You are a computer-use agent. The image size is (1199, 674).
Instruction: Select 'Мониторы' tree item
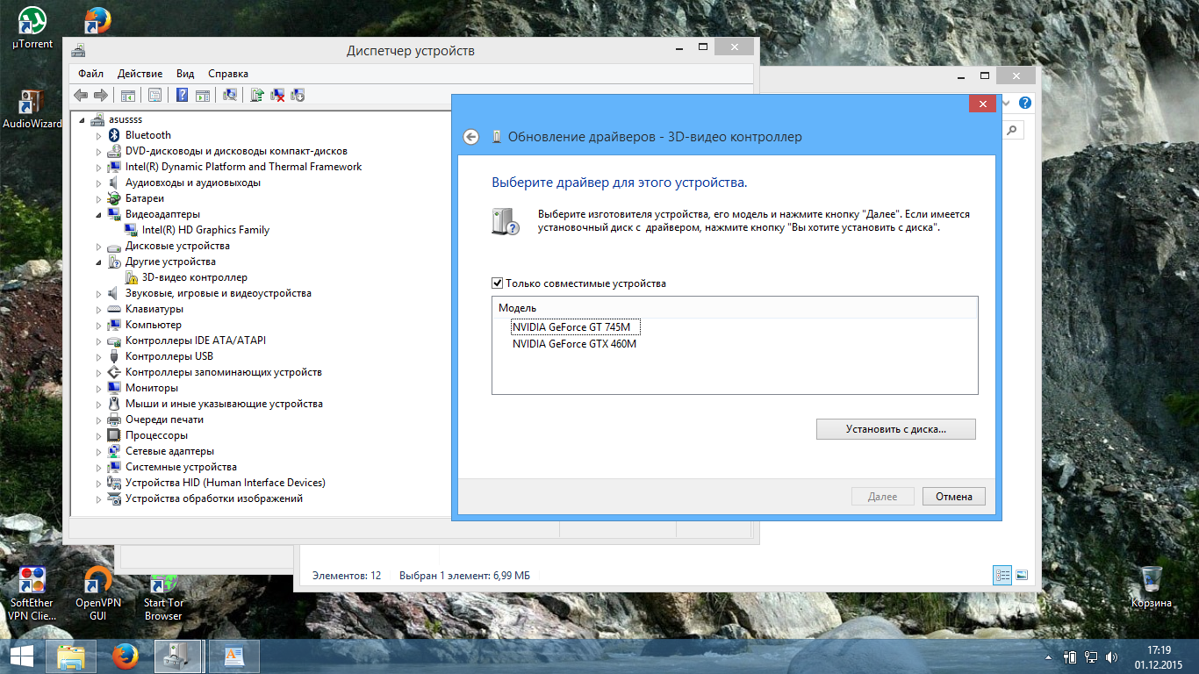click(x=152, y=388)
